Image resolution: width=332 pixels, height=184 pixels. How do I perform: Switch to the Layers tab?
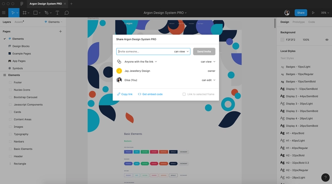(7, 22)
